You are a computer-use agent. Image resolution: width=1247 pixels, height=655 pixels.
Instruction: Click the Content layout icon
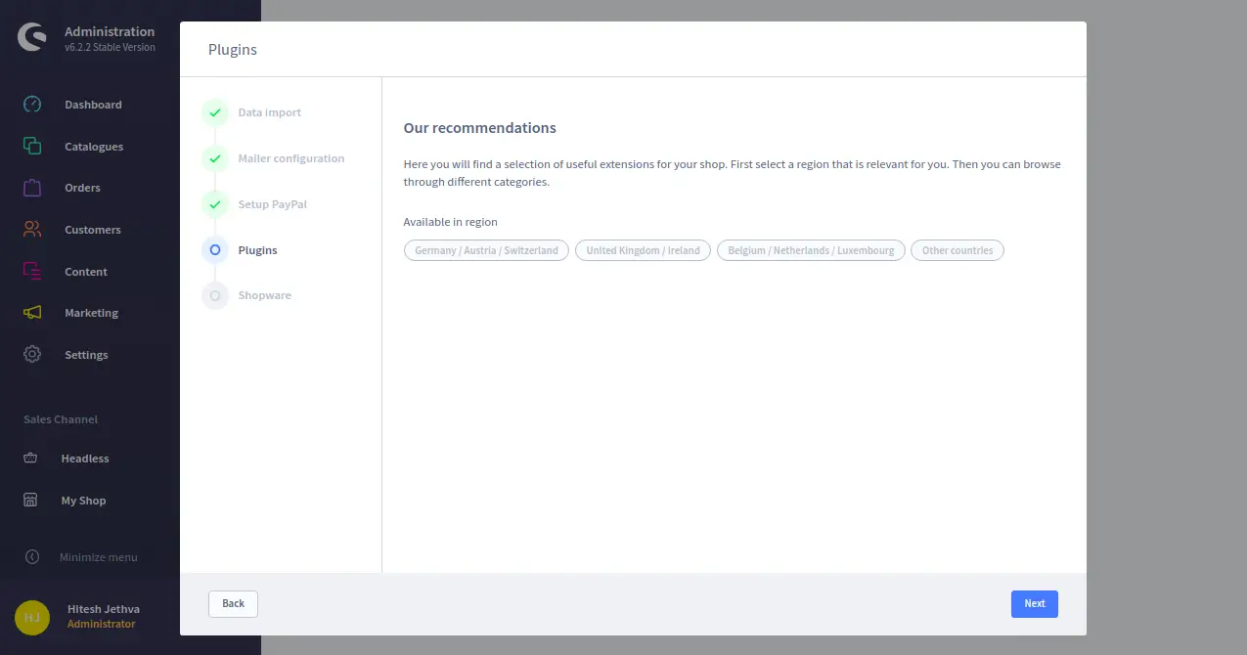(32, 272)
